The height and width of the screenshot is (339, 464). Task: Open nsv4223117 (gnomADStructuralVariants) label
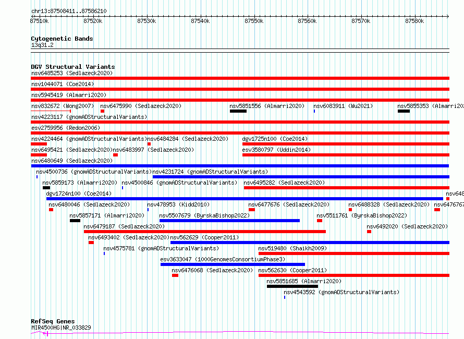coord(89,117)
